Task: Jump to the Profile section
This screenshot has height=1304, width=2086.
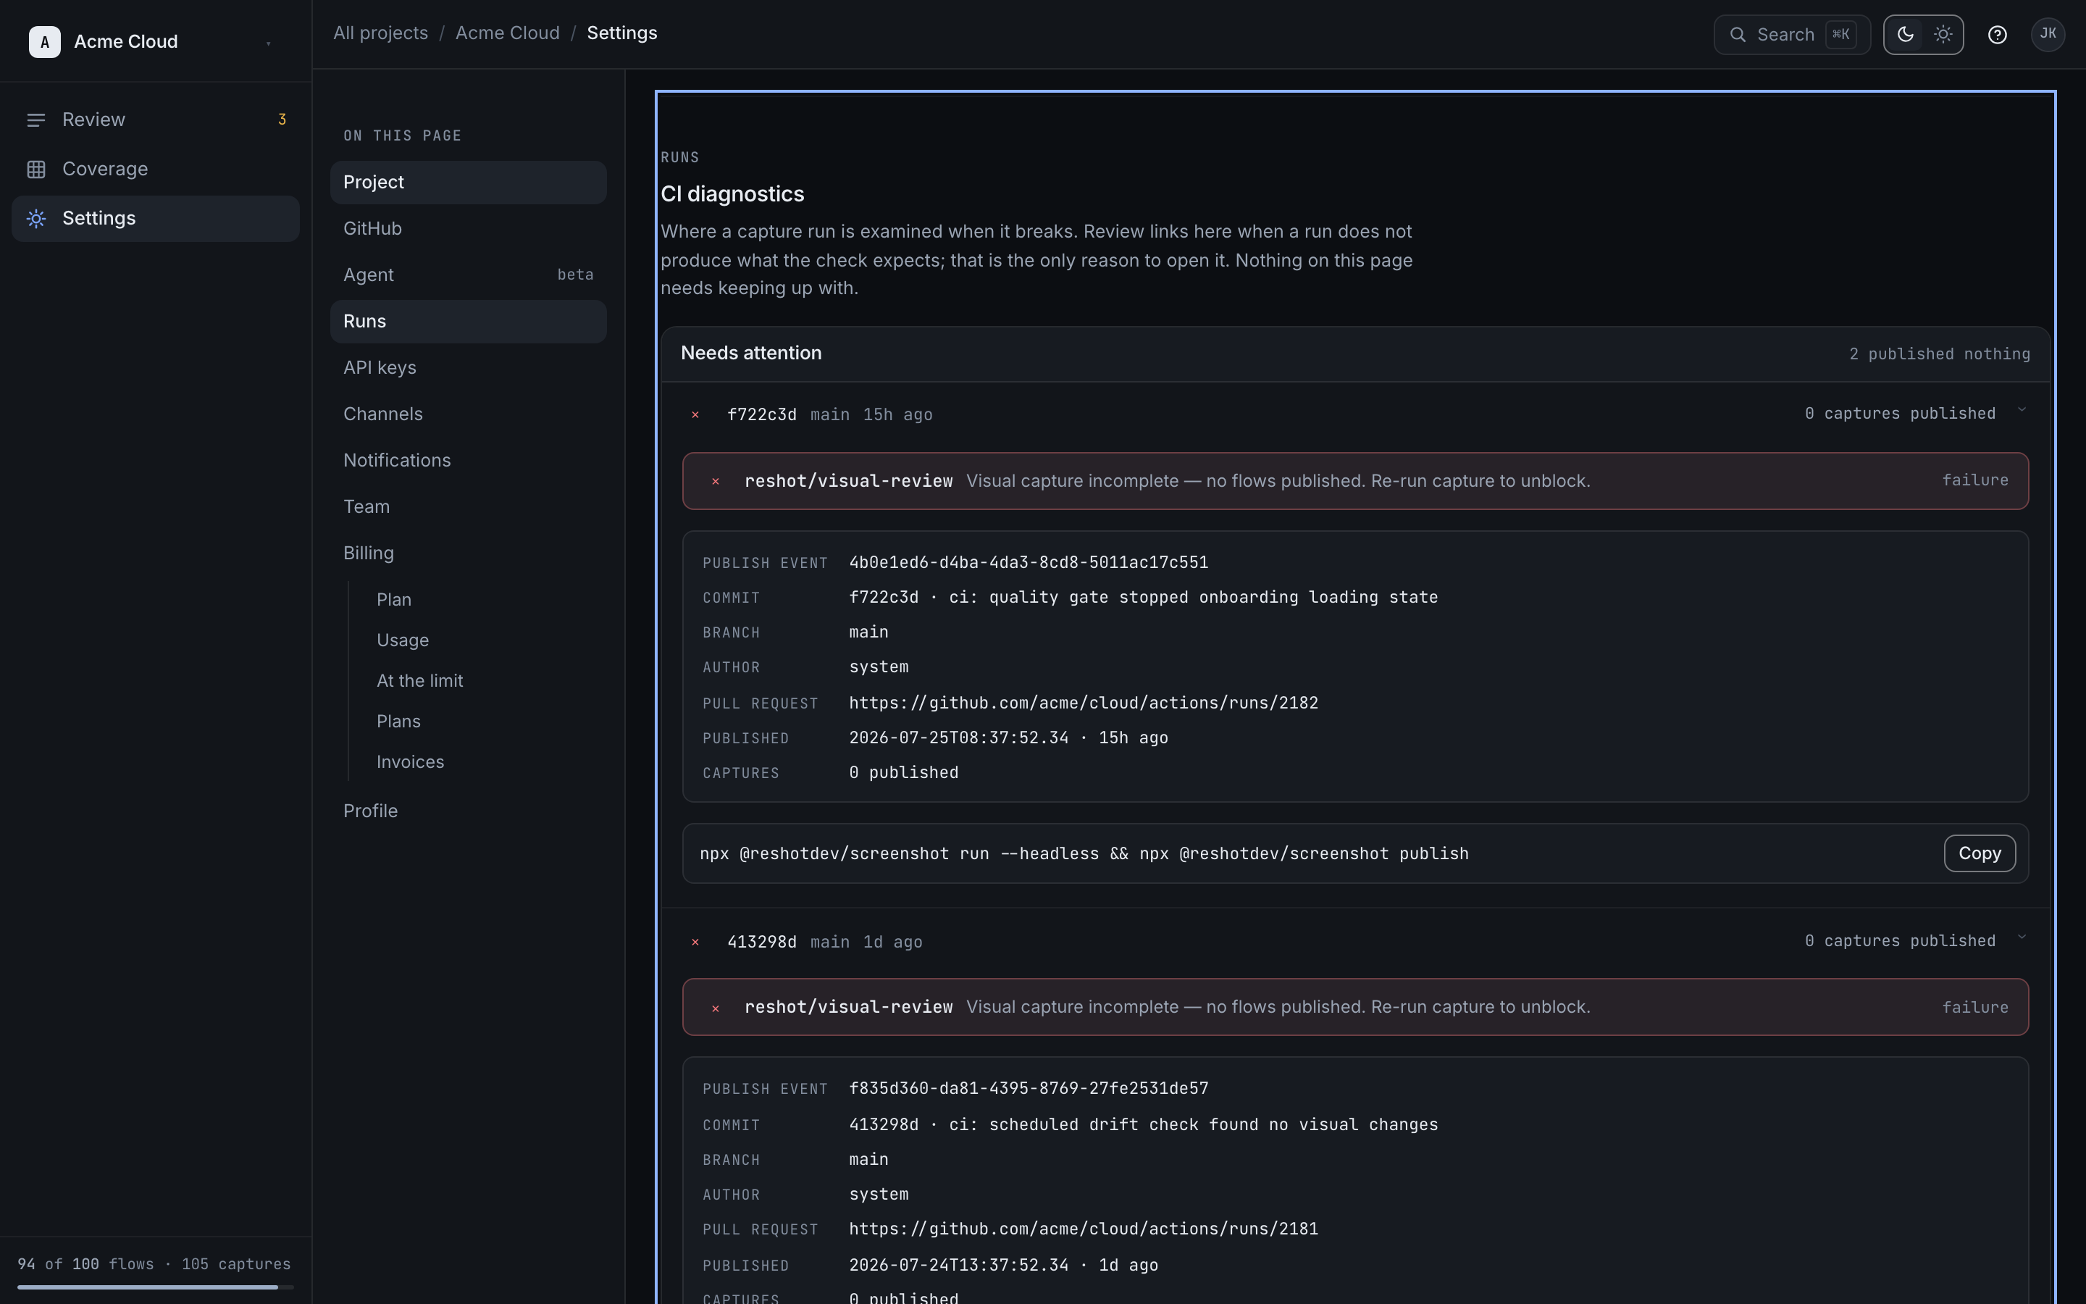Action: (x=468, y=811)
